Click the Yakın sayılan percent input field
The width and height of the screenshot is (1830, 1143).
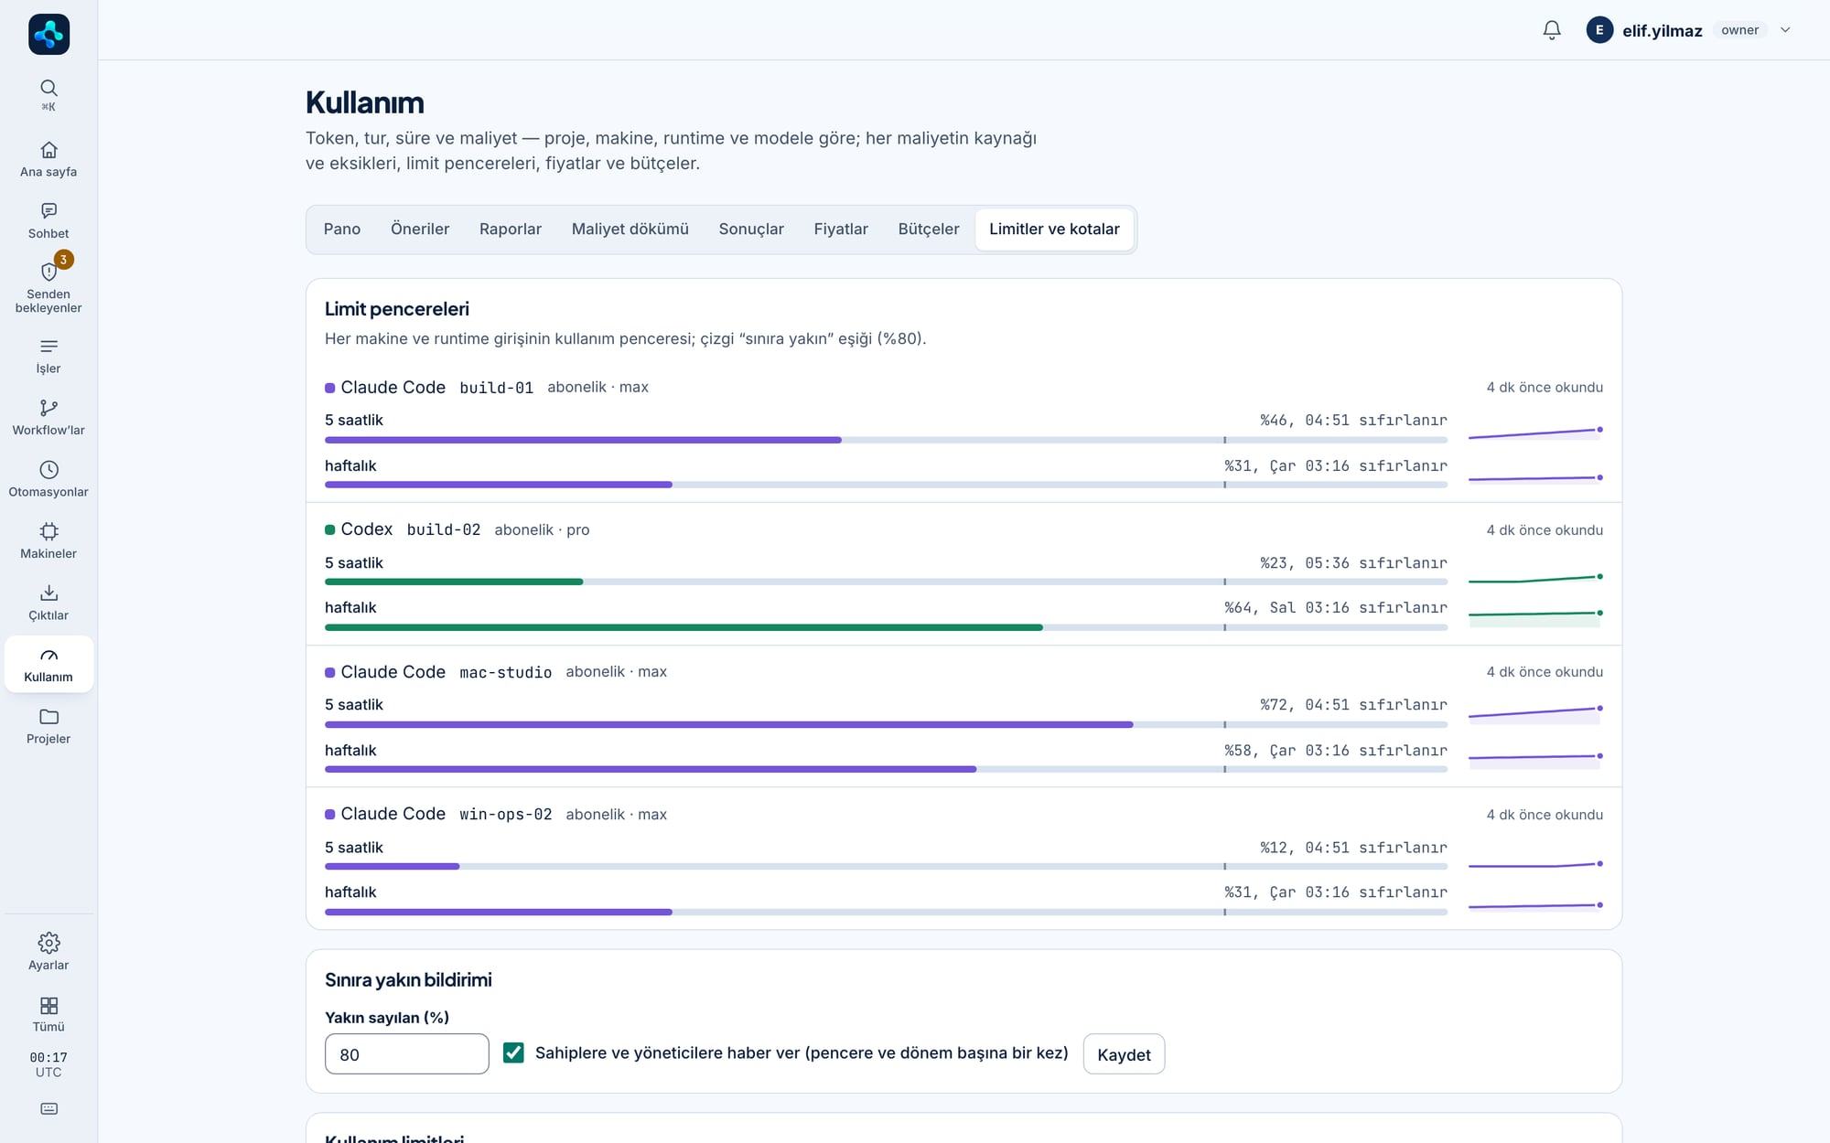point(407,1054)
